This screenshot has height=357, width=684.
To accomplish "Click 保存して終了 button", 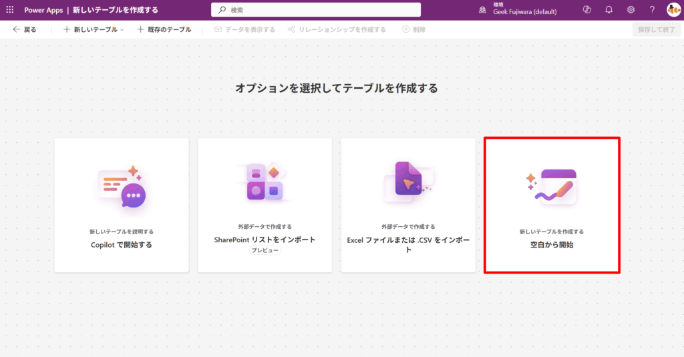I will pos(656,29).
